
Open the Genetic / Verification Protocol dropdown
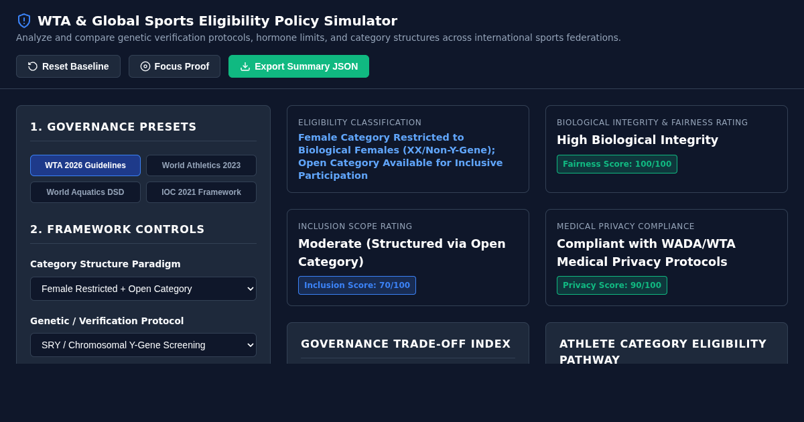click(x=143, y=345)
